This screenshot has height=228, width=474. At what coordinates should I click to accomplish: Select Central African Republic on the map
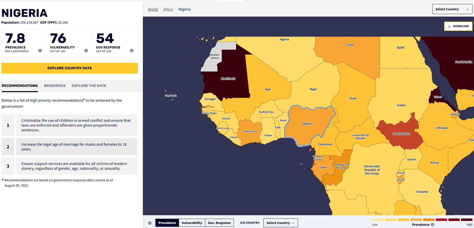360,137
